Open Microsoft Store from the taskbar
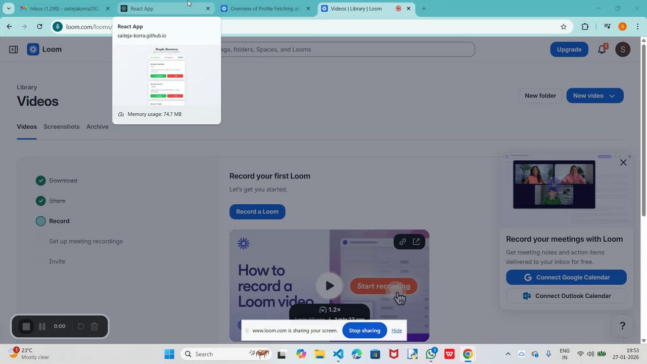This screenshot has height=364, width=647. click(375, 354)
